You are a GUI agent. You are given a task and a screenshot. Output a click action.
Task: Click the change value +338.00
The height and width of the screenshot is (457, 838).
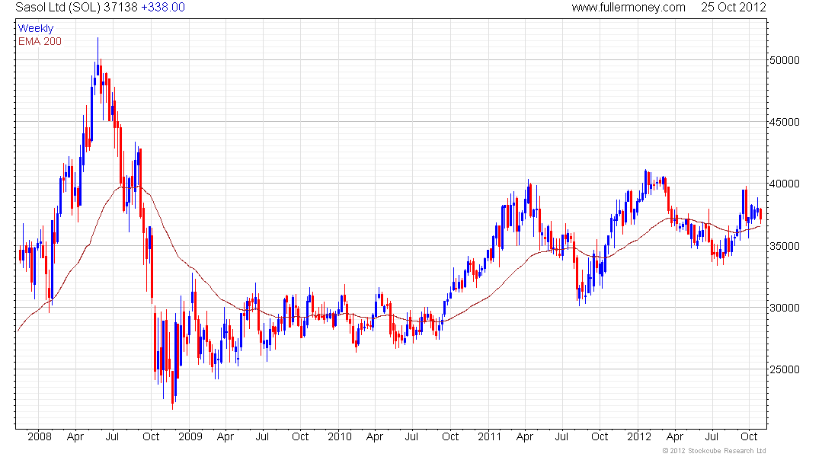pos(163,8)
